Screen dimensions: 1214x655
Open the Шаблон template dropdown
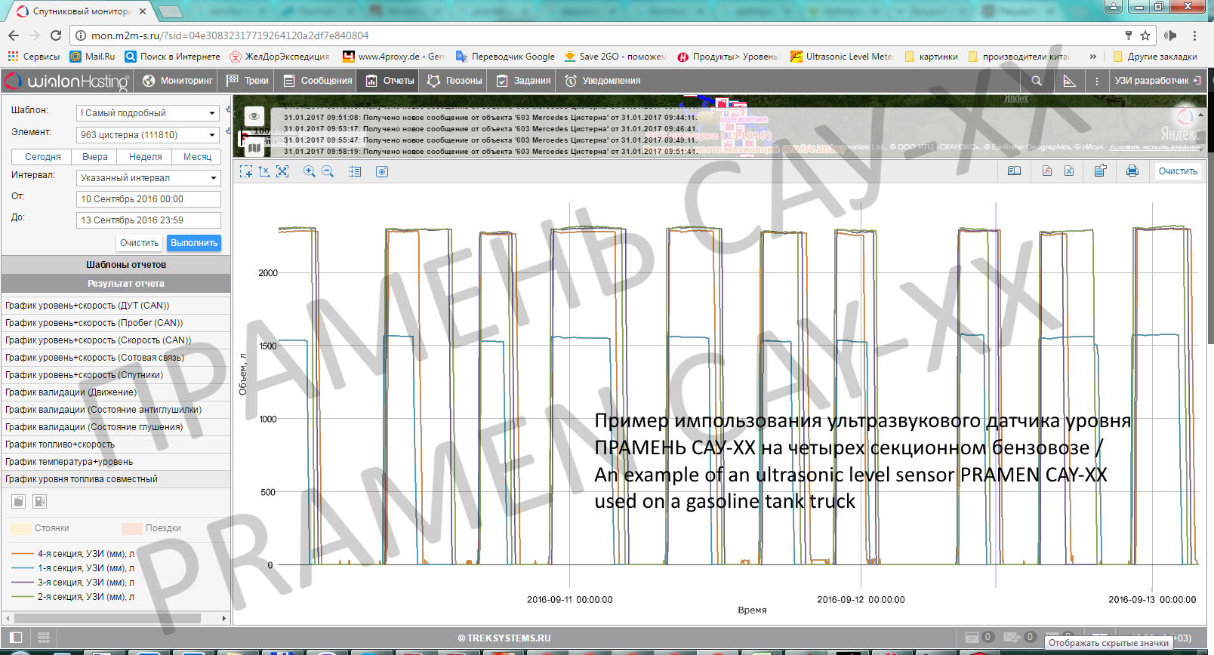click(x=148, y=113)
